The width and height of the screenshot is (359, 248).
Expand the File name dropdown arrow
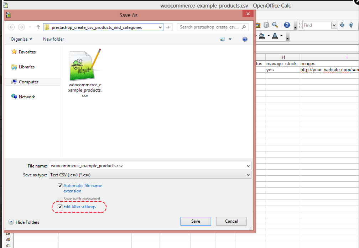point(248,166)
